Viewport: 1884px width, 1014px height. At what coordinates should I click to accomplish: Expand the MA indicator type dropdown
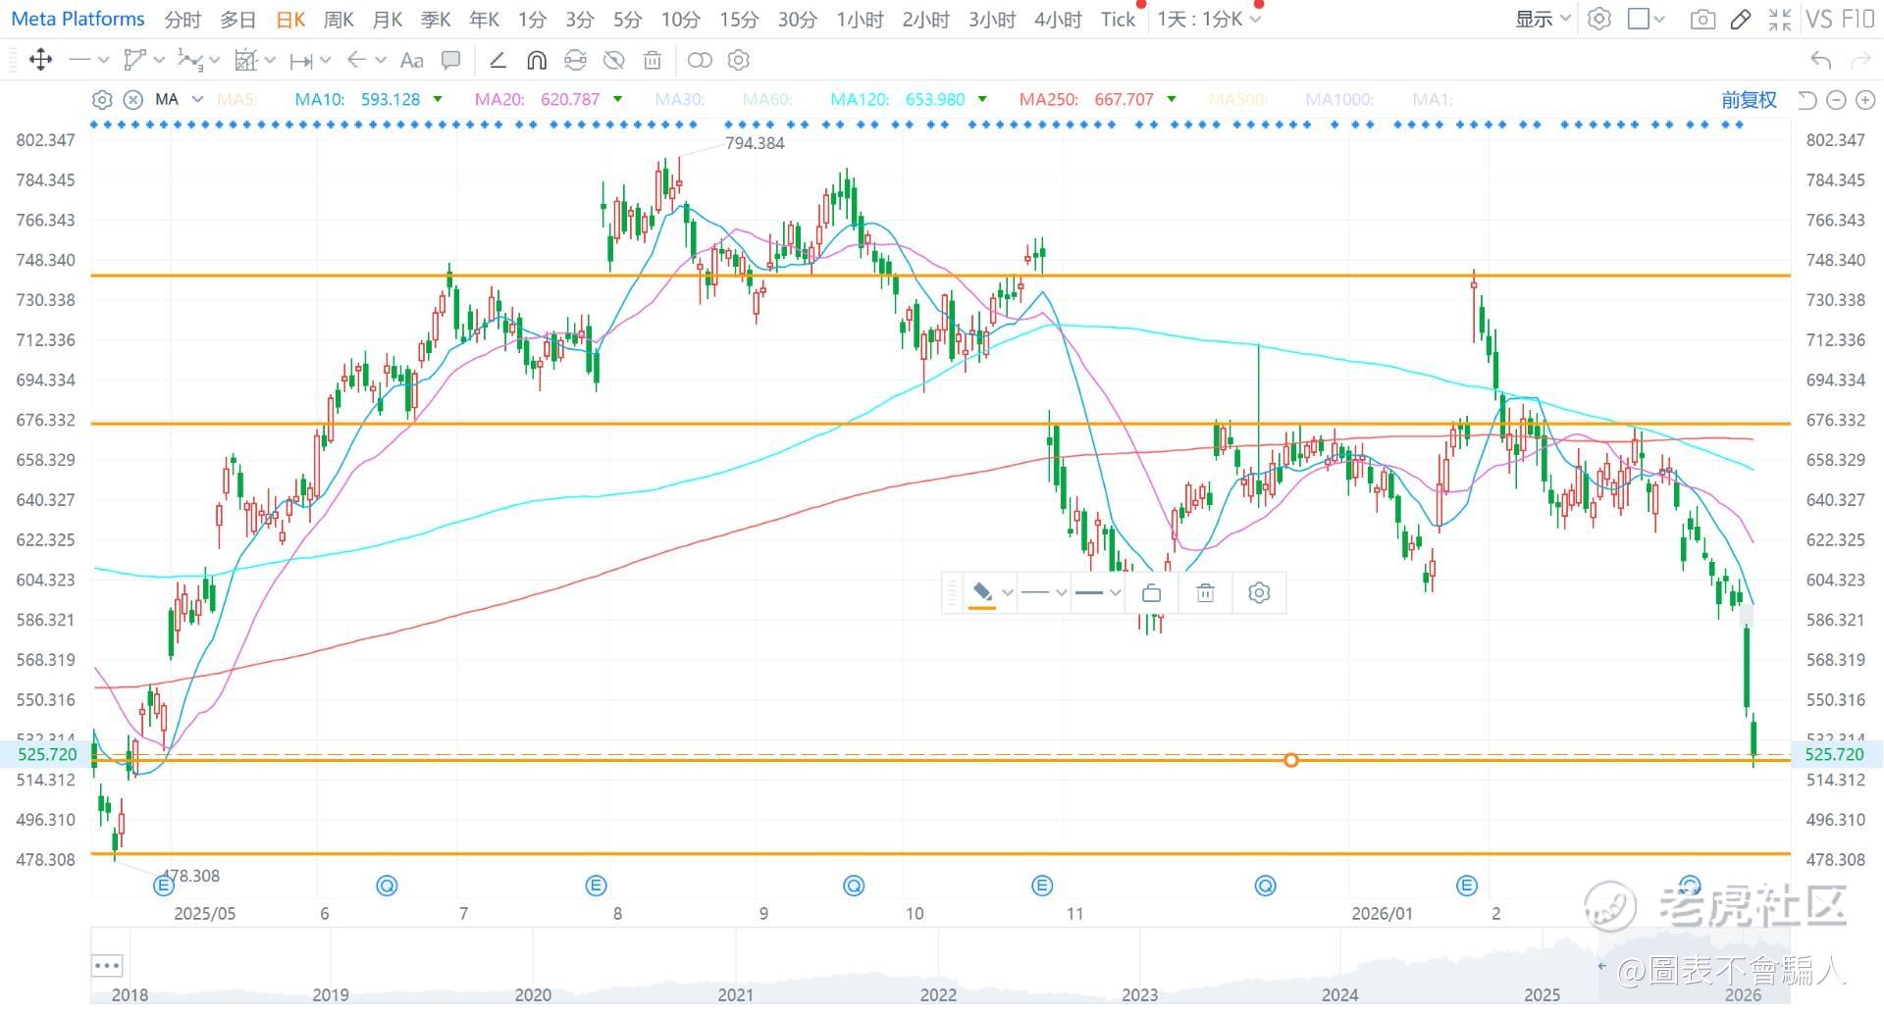pyautogui.click(x=197, y=99)
